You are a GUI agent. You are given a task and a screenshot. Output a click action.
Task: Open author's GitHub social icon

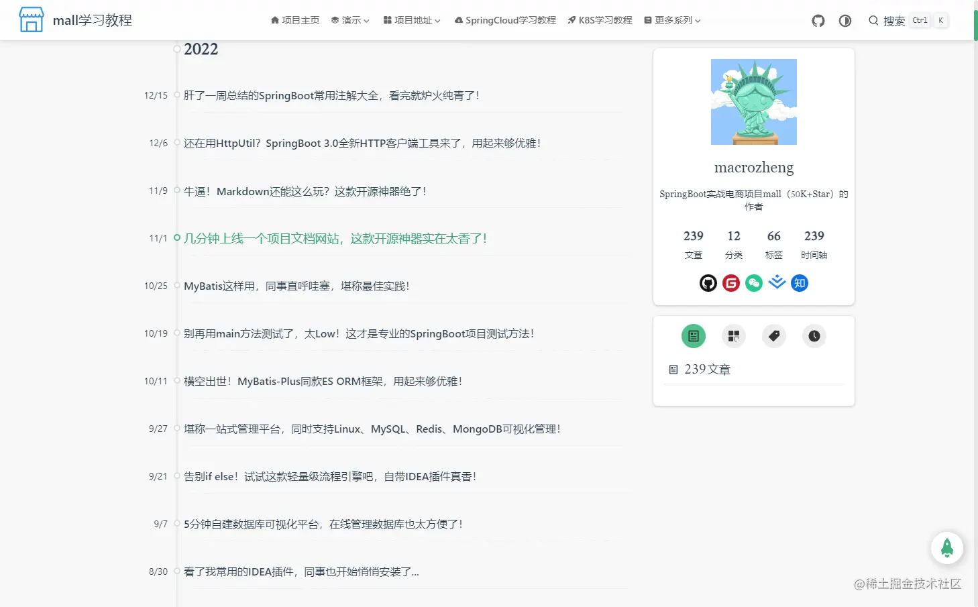708,283
